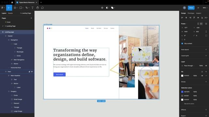
Task: Open Boolean groups dropdown arrow
Action: 114,8
